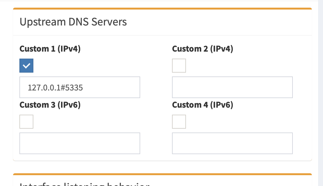Enable the Custom 4 (IPv6) upstream server
This screenshot has height=186, width=323.
(x=179, y=122)
